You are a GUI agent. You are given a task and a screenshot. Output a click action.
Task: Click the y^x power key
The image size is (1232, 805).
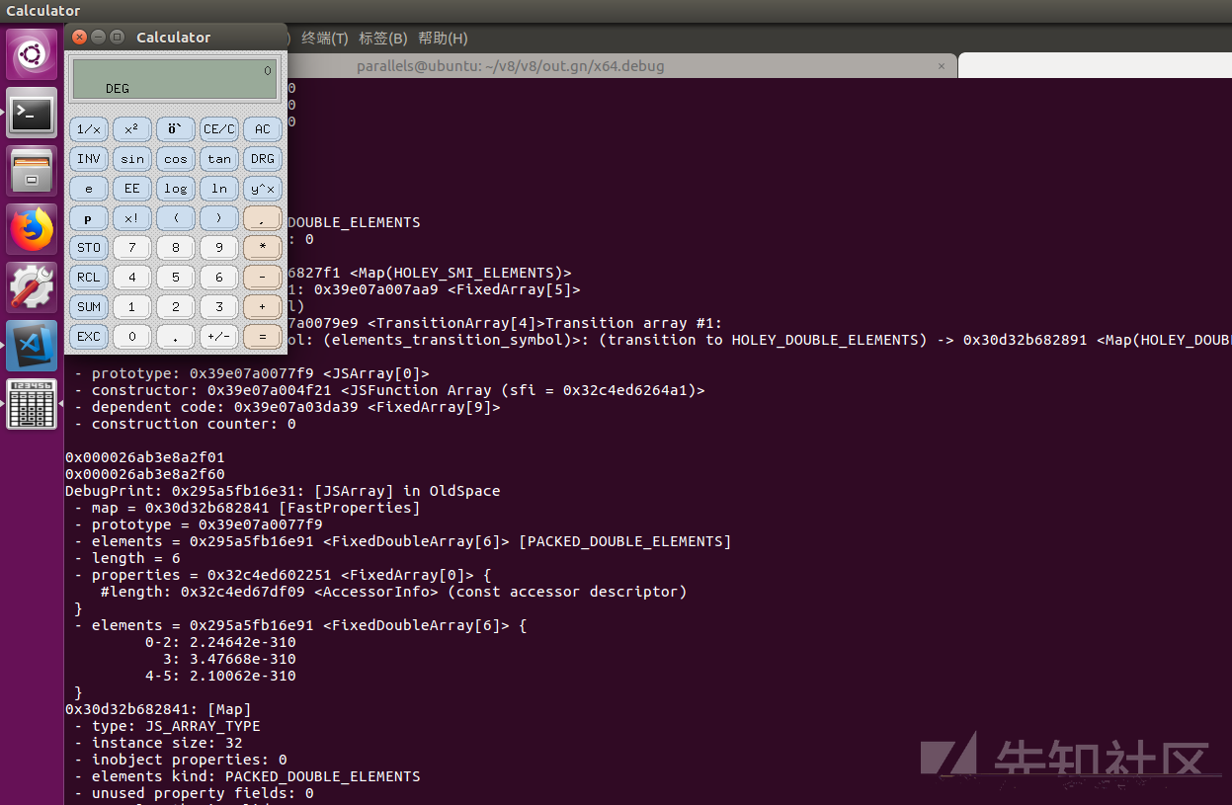263,189
